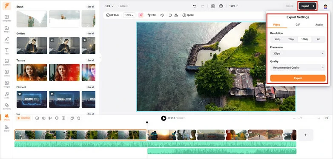
Task: Select 480p resolution
Action: [x=277, y=39]
